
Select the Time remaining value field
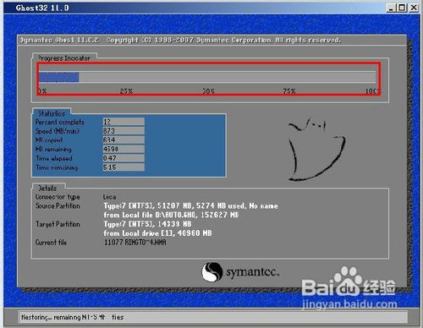point(124,167)
